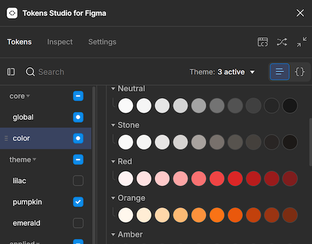Click the token list vertical scrollbar
The image size is (312, 244).
coord(310,142)
